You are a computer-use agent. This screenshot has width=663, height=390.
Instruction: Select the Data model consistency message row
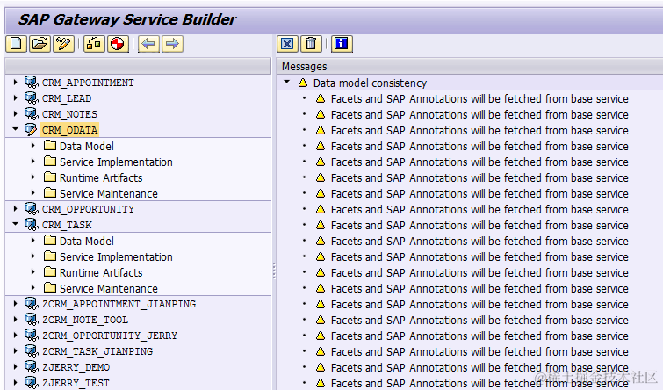[x=469, y=83]
